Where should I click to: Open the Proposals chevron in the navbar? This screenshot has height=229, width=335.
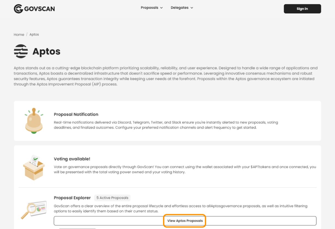click(x=162, y=8)
